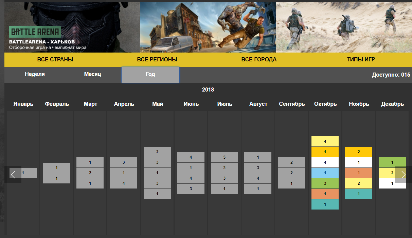This screenshot has height=238, width=412.
Task: Click the Декабрь month heading
Action: [x=393, y=104]
